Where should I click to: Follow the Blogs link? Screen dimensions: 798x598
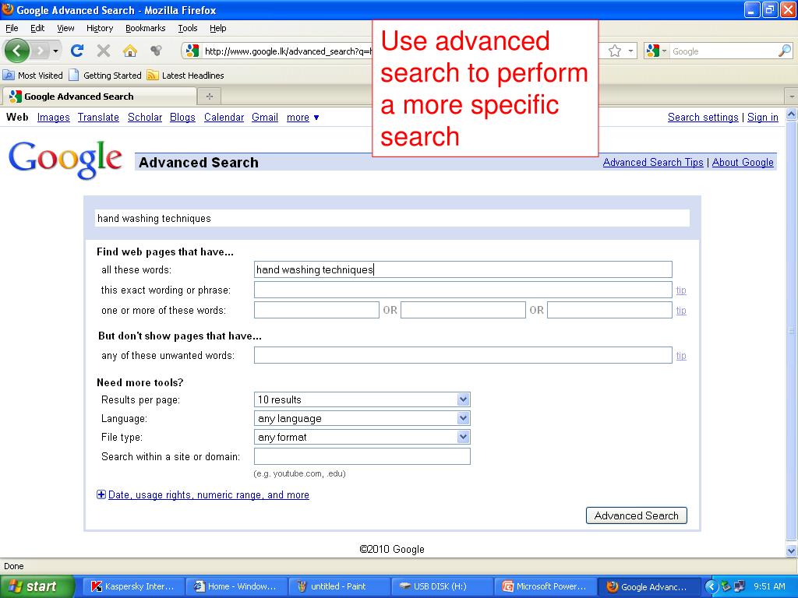pyautogui.click(x=182, y=118)
